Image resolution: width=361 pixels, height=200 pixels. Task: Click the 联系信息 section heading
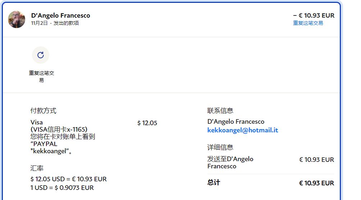[220, 111]
